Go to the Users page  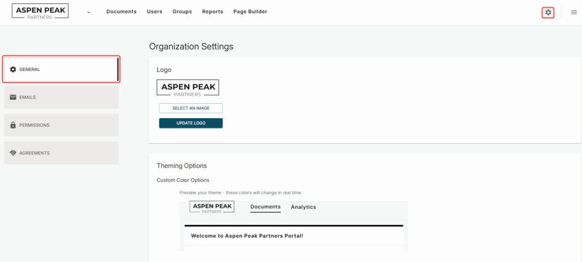(154, 11)
